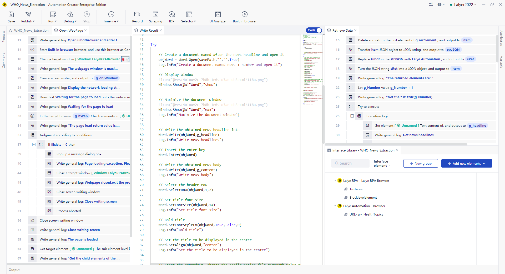The height and width of the screenshot is (274, 505).
Task: Select the URL<a>_HealthTopics element icon
Action: click(x=346, y=214)
